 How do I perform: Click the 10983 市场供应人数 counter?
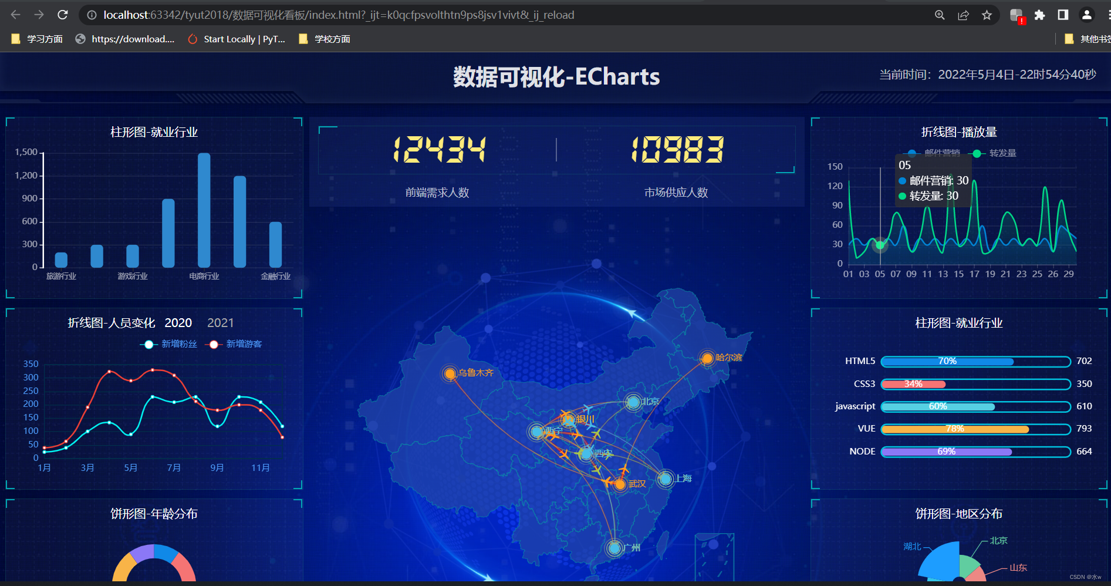coord(677,149)
